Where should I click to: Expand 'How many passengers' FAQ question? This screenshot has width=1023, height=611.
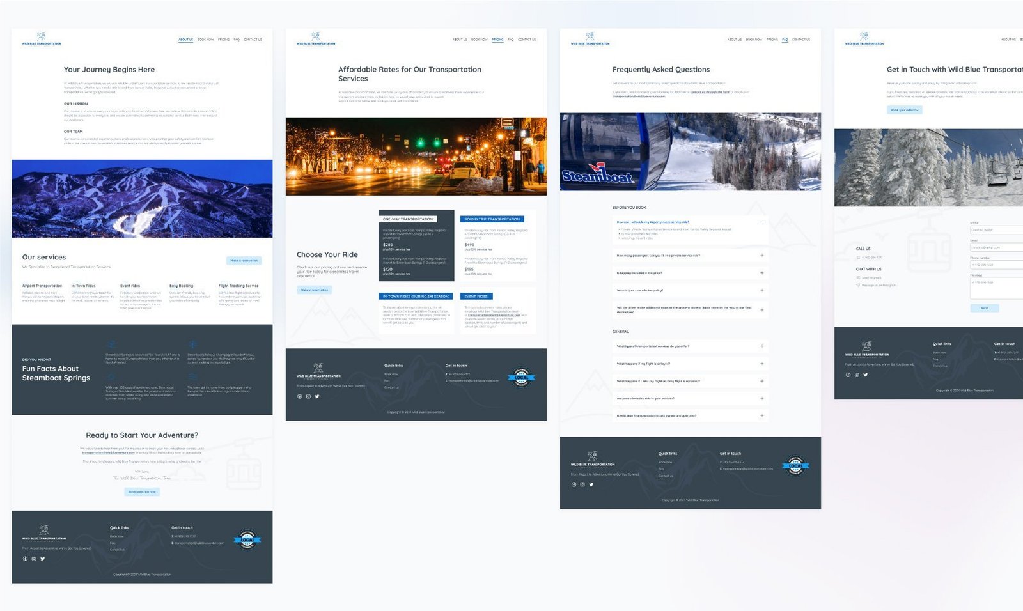(761, 256)
